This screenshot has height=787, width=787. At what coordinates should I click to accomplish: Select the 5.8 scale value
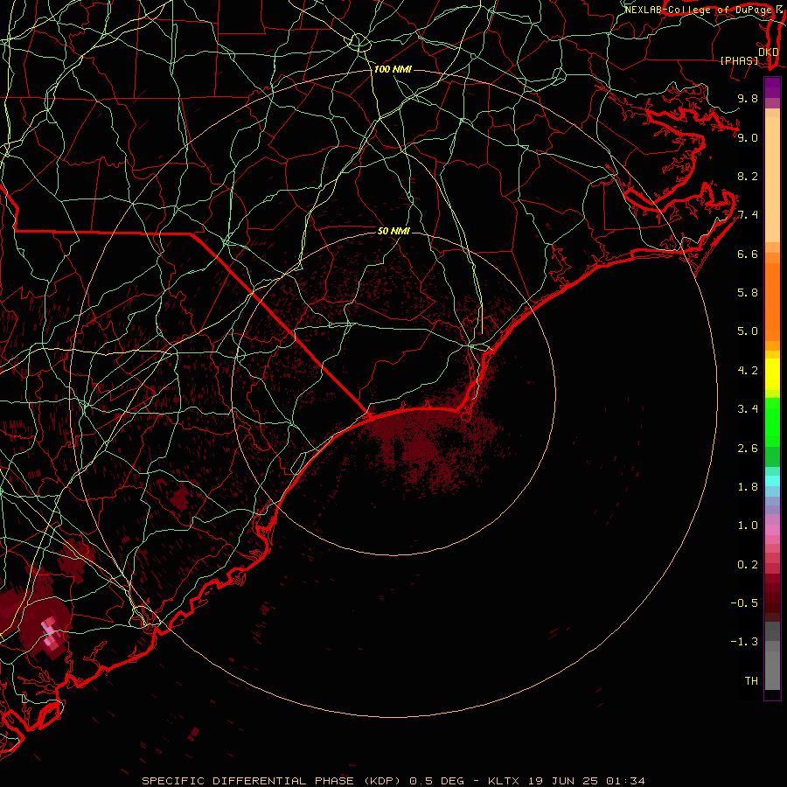(x=748, y=293)
